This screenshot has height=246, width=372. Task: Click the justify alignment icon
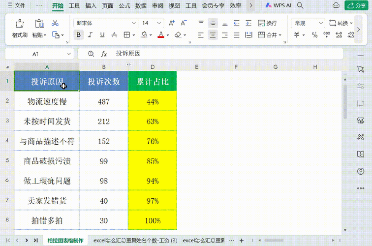pyautogui.click(x=237, y=35)
